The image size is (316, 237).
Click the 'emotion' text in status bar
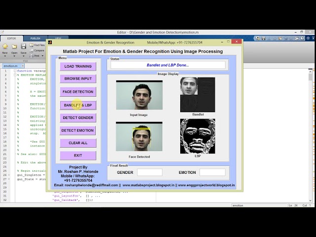(238, 205)
